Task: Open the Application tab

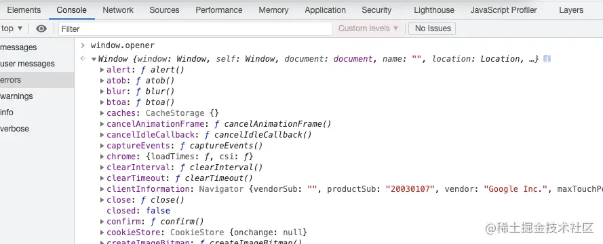Action: pyautogui.click(x=325, y=10)
